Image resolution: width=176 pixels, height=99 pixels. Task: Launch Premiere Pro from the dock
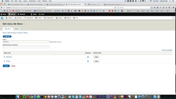click(98, 97)
